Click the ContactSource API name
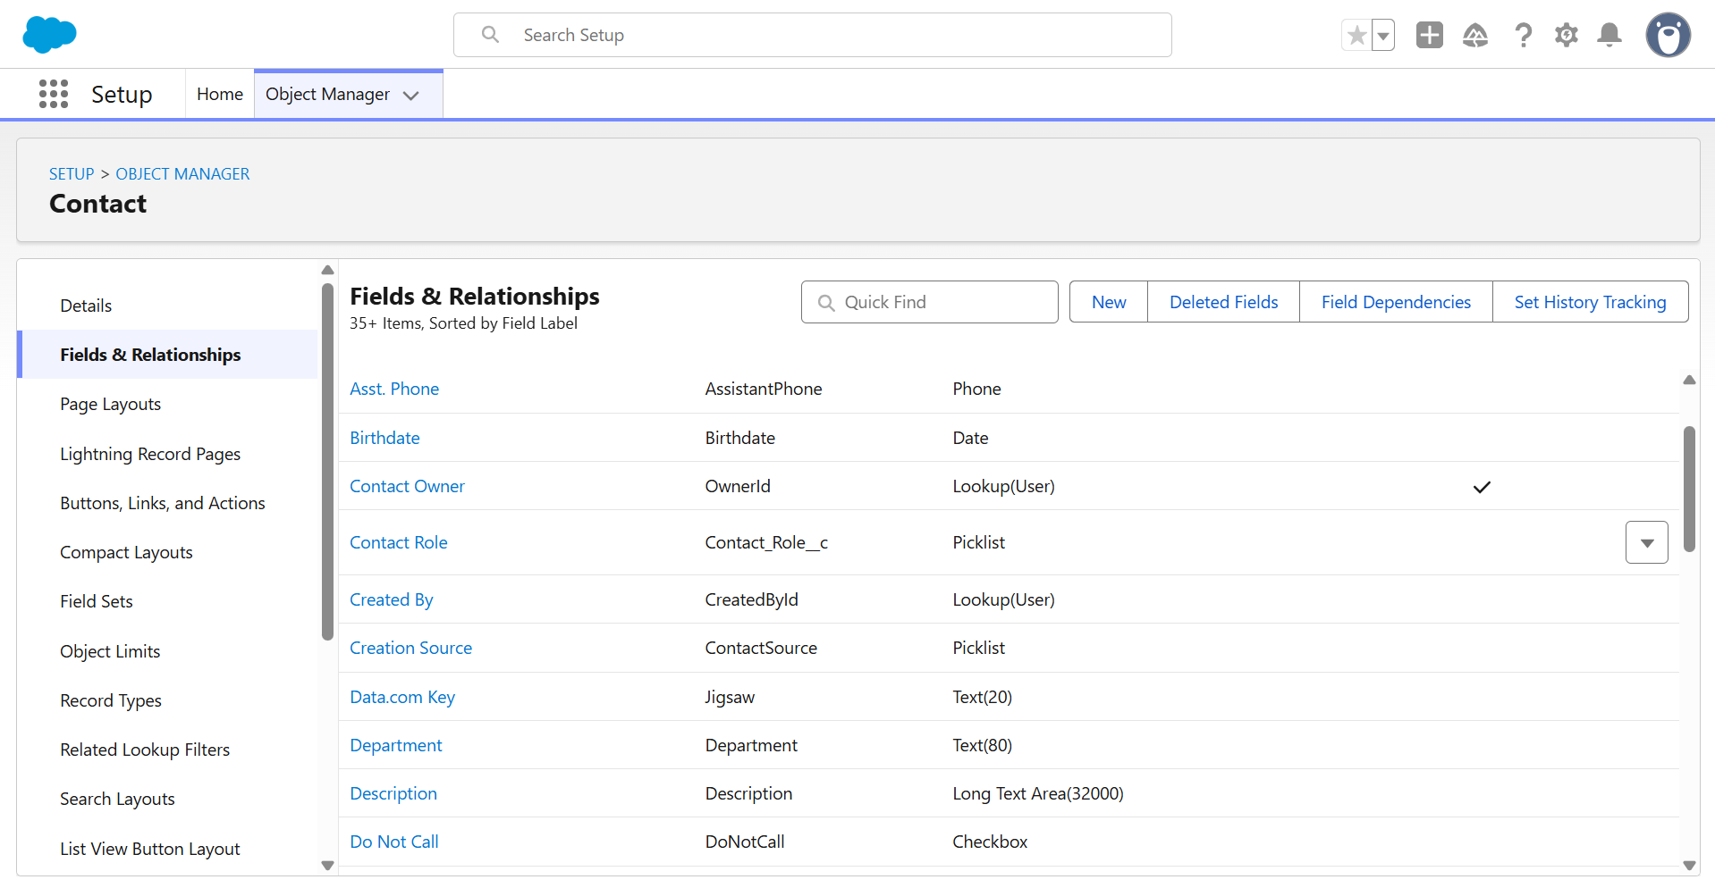The width and height of the screenshot is (1715, 888). 761,648
